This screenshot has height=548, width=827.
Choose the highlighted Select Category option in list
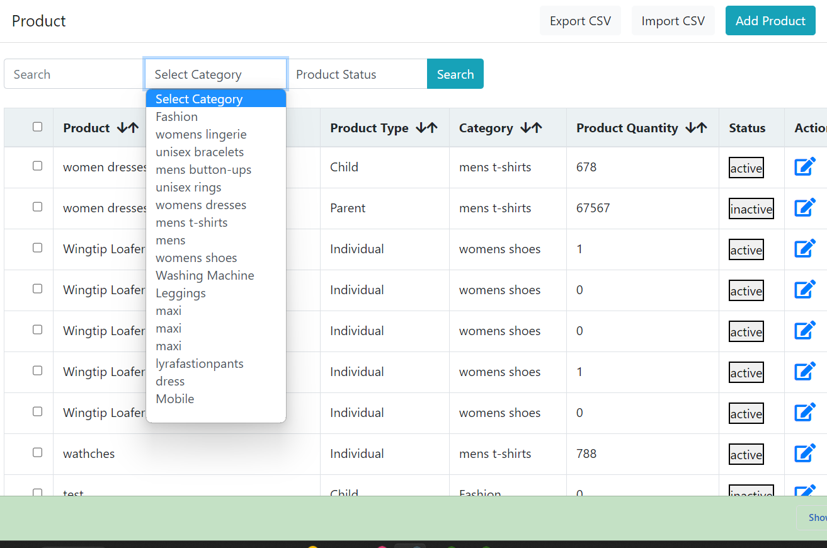coord(216,99)
